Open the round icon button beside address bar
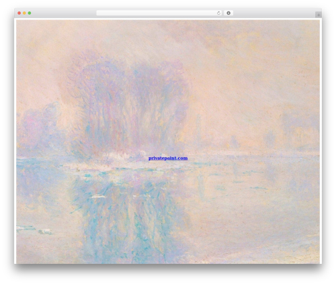The height and width of the screenshot is (284, 336). 228,13
